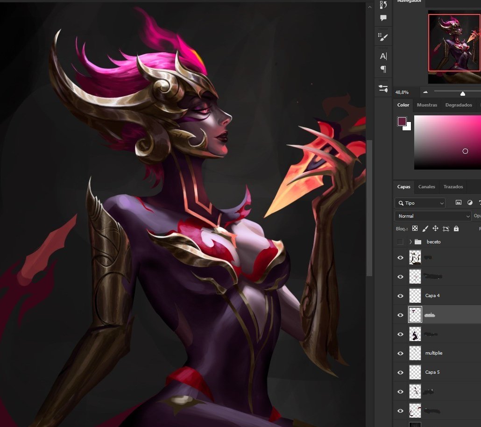Select the Capa 4 layer thumbnail
Viewport: 481px width, 427px height.
(x=415, y=296)
